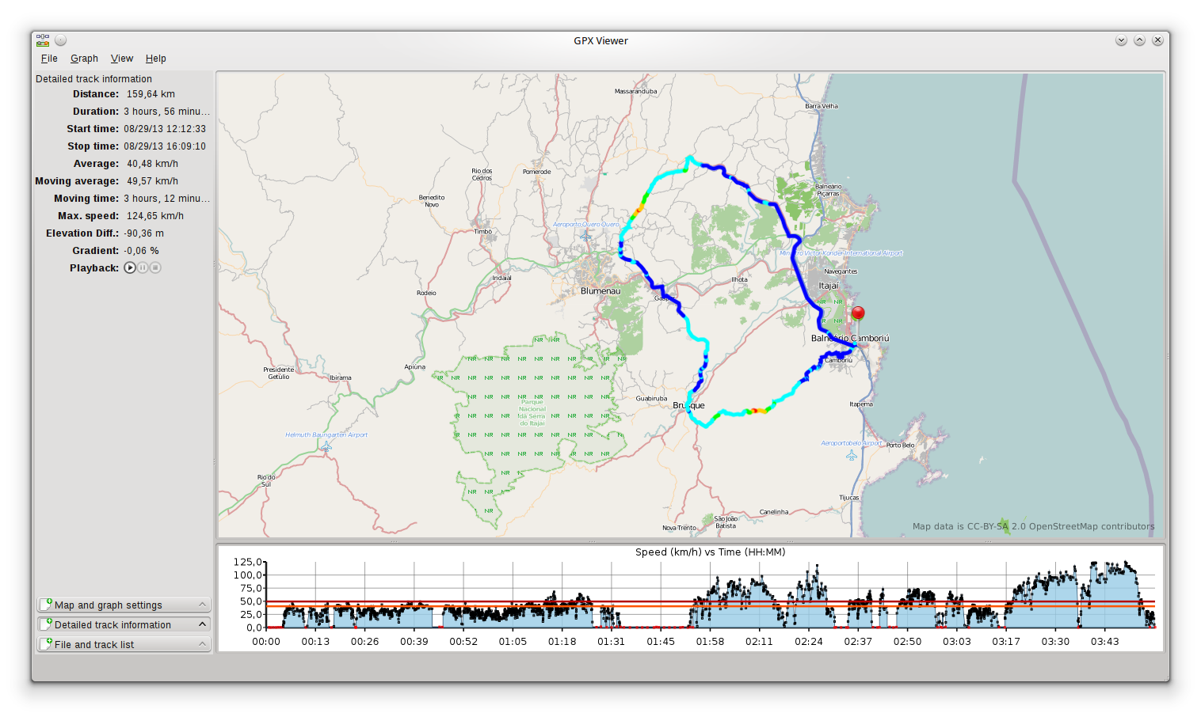This screenshot has height=713, width=1201.
Task: Click the Aeroporto Quero Quero airplane icon
Action: (x=585, y=236)
